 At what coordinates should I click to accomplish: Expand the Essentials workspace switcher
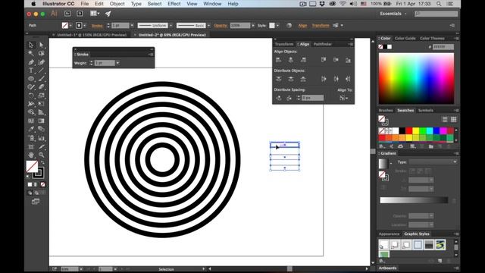[393, 14]
